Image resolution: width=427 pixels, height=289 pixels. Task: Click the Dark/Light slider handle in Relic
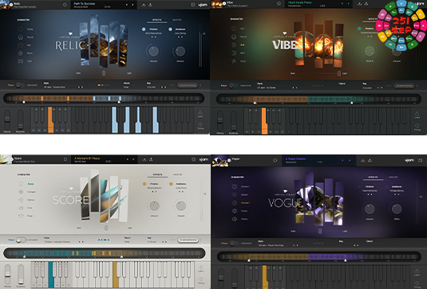pos(104,73)
